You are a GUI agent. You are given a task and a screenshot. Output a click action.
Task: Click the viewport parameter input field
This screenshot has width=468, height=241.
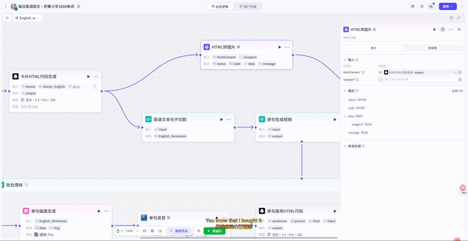pyautogui.click(x=420, y=79)
